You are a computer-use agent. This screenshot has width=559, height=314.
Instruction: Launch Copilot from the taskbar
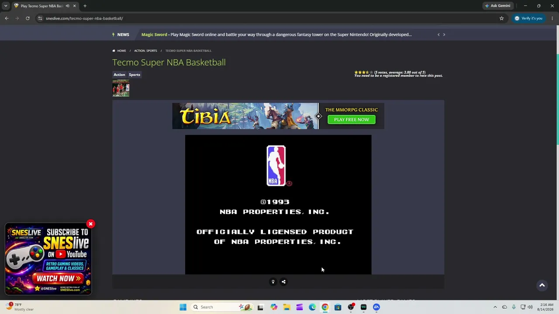click(x=273, y=307)
